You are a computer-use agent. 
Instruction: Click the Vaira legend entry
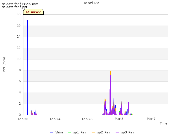(56, 133)
